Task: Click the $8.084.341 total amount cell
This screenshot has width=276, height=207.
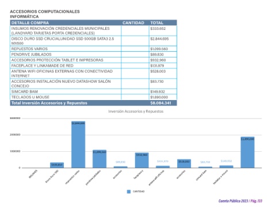Action: coord(160,103)
